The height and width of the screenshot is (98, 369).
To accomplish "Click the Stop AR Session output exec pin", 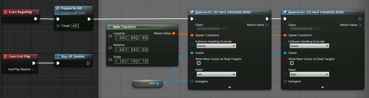I will [89, 63].
